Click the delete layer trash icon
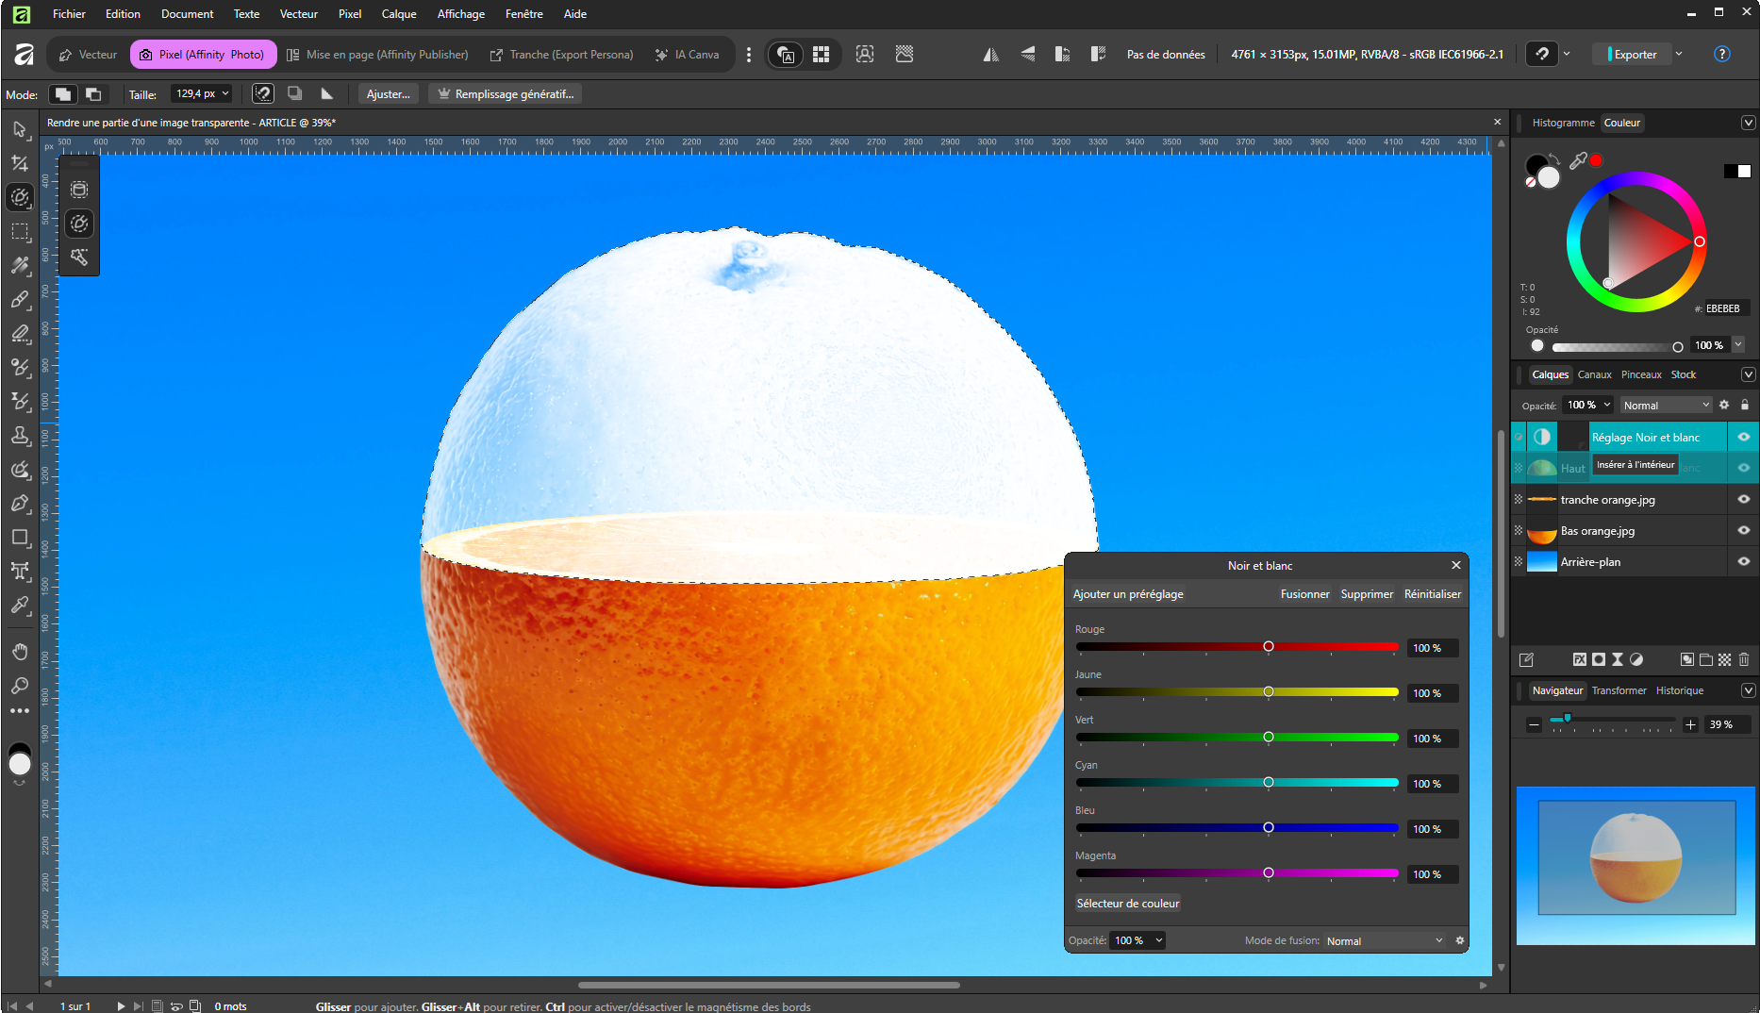Image resolution: width=1760 pixels, height=1013 pixels. pos(1744,659)
